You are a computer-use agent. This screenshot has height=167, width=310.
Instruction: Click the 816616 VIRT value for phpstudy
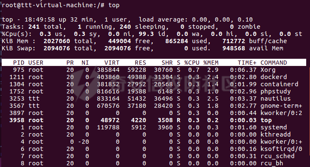108,91
